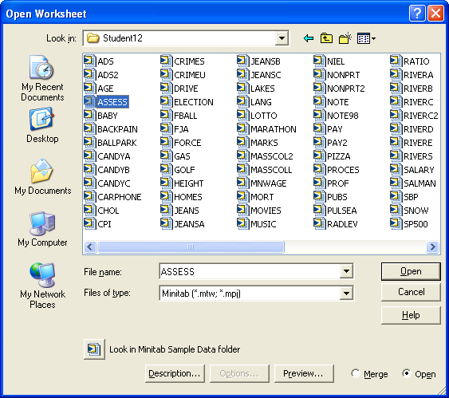Select file named HEIGHT
Image resolution: width=449 pixels, height=398 pixels.
click(x=189, y=183)
